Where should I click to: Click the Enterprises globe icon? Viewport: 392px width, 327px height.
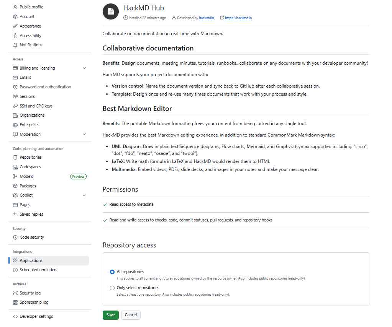coord(15,125)
